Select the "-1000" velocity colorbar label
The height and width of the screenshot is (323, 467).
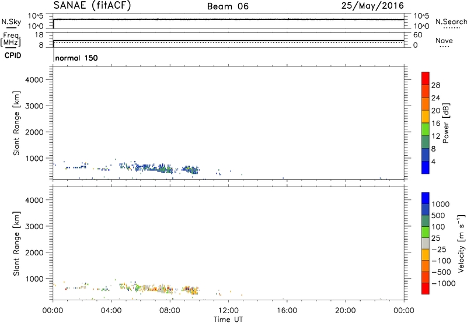click(x=443, y=283)
